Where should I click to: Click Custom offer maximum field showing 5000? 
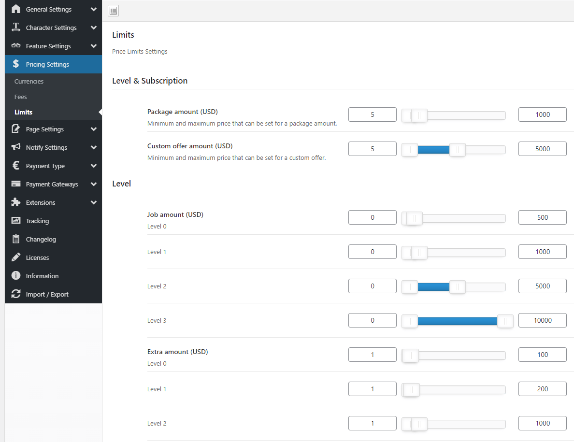click(x=543, y=149)
